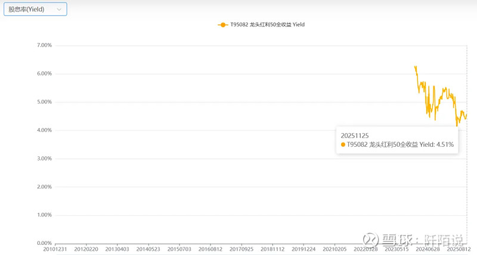Click the Yield: 4.51% tooltip value text

pyautogui.click(x=436, y=144)
